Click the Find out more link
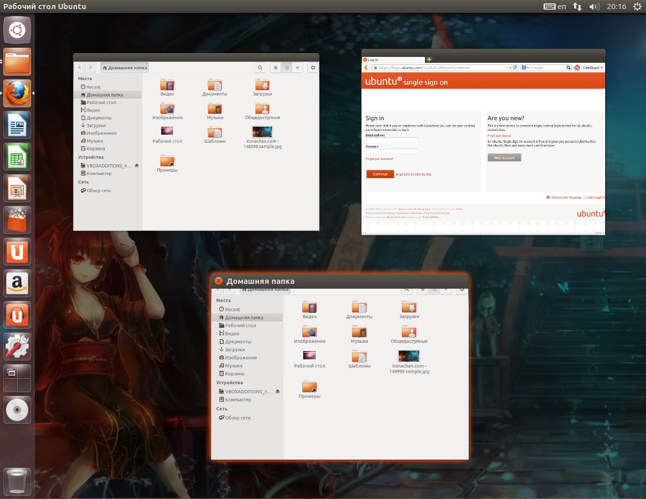 pos(499,136)
